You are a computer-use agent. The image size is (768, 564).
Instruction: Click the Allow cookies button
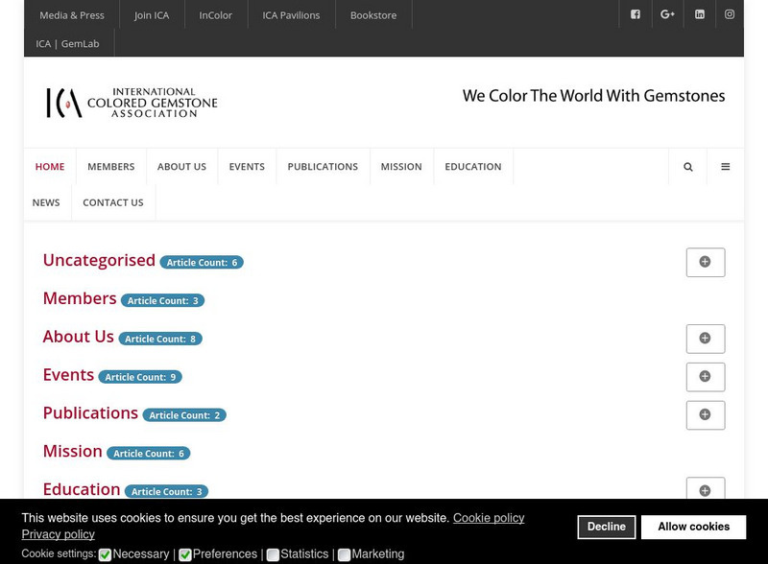point(693,527)
